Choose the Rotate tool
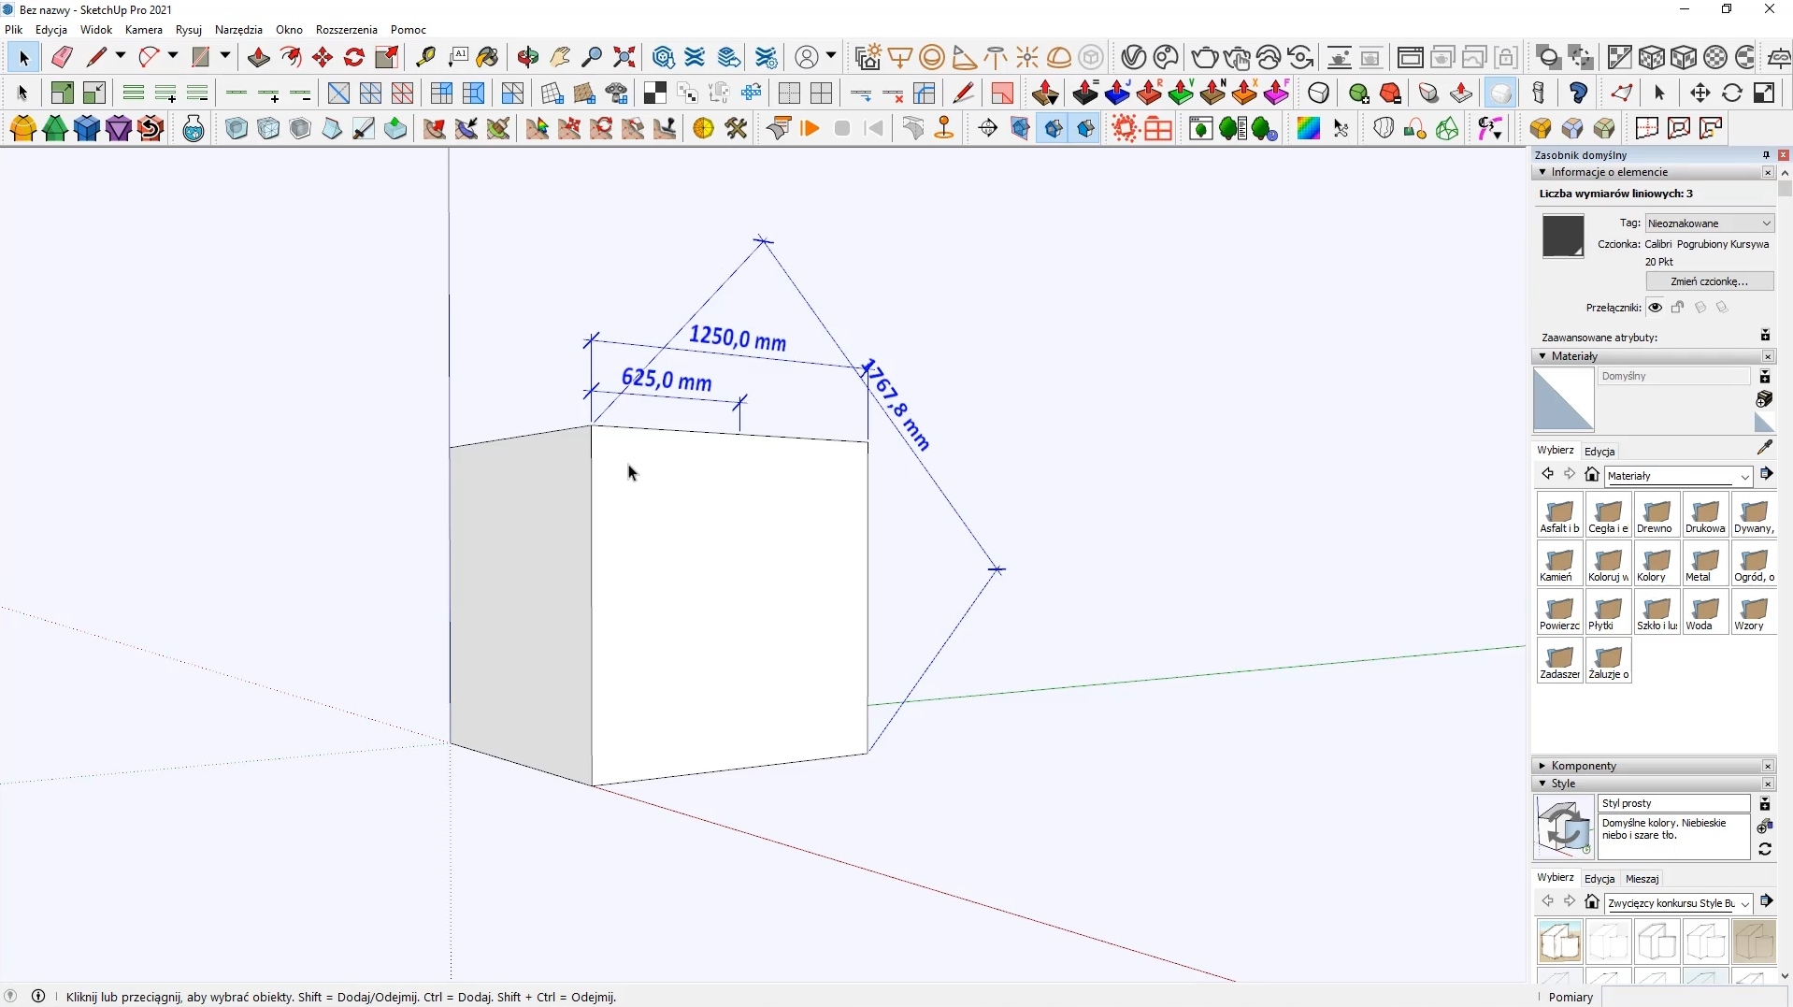This screenshot has height=1007, width=1793. pyautogui.click(x=354, y=57)
